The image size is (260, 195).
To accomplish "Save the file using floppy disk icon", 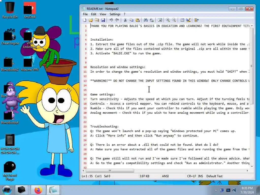I will click(103, 20).
